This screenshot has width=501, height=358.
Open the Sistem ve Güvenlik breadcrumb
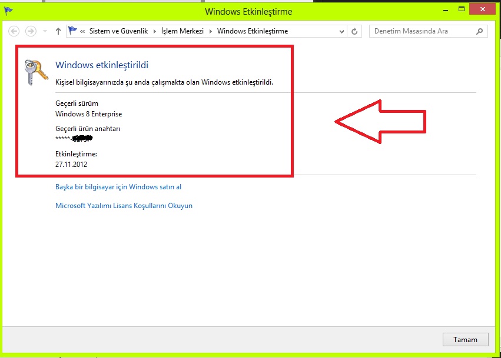[x=118, y=31]
